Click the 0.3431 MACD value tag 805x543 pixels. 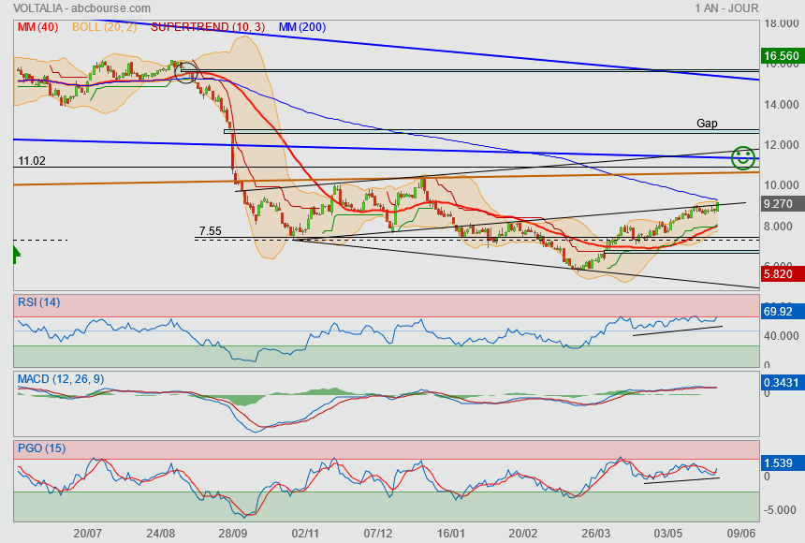click(x=783, y=383)
